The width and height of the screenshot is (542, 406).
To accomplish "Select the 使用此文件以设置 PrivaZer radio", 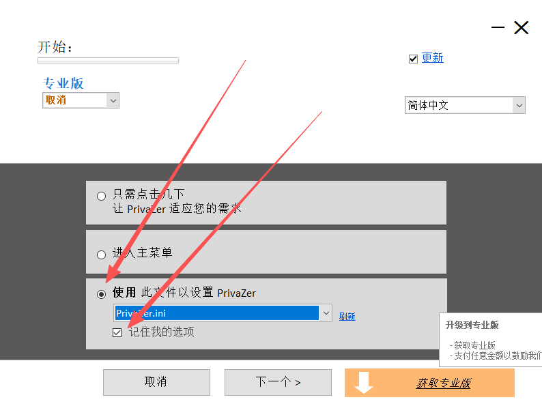I will coord(101,294).
